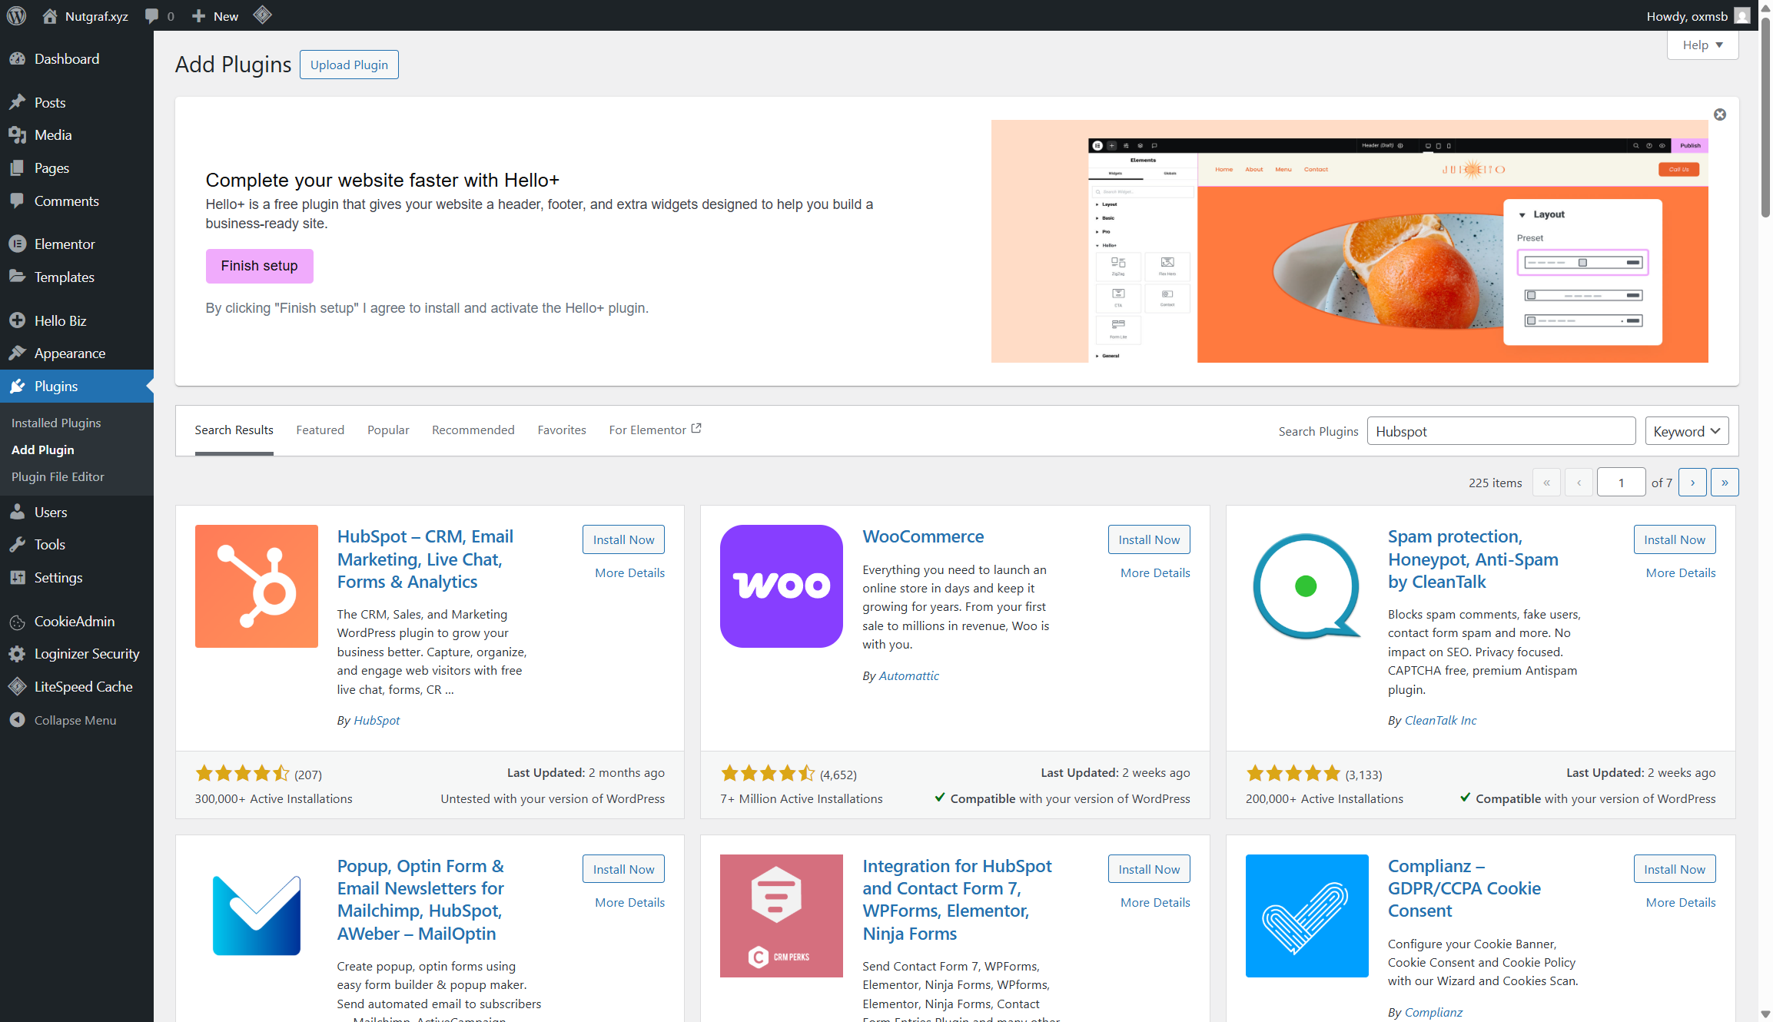Open the Help dropdown panel

[x=1702, y=45]
